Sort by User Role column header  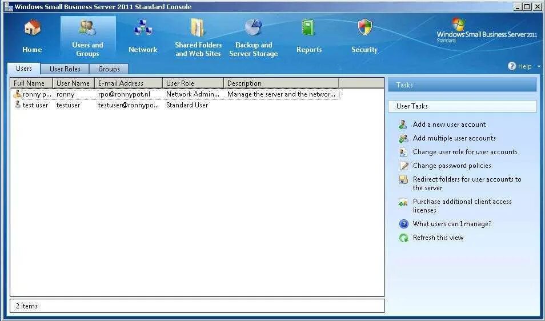pos(193,83)
